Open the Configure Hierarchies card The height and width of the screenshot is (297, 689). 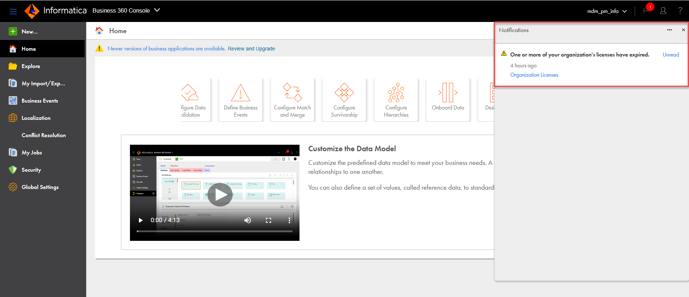(396, 100)
